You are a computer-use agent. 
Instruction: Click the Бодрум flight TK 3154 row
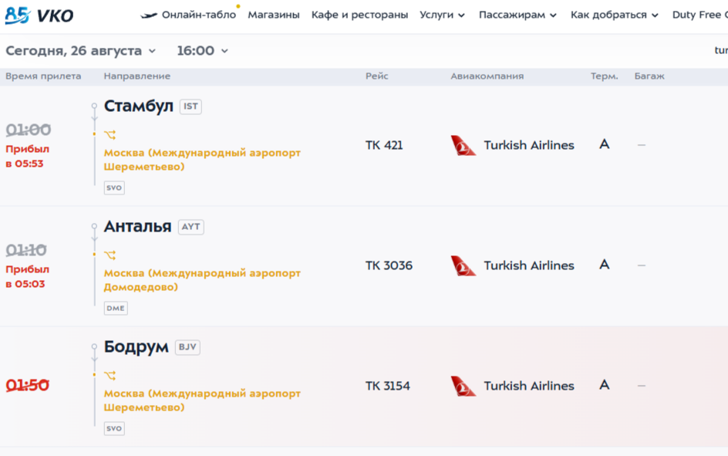tap(364, 387)
